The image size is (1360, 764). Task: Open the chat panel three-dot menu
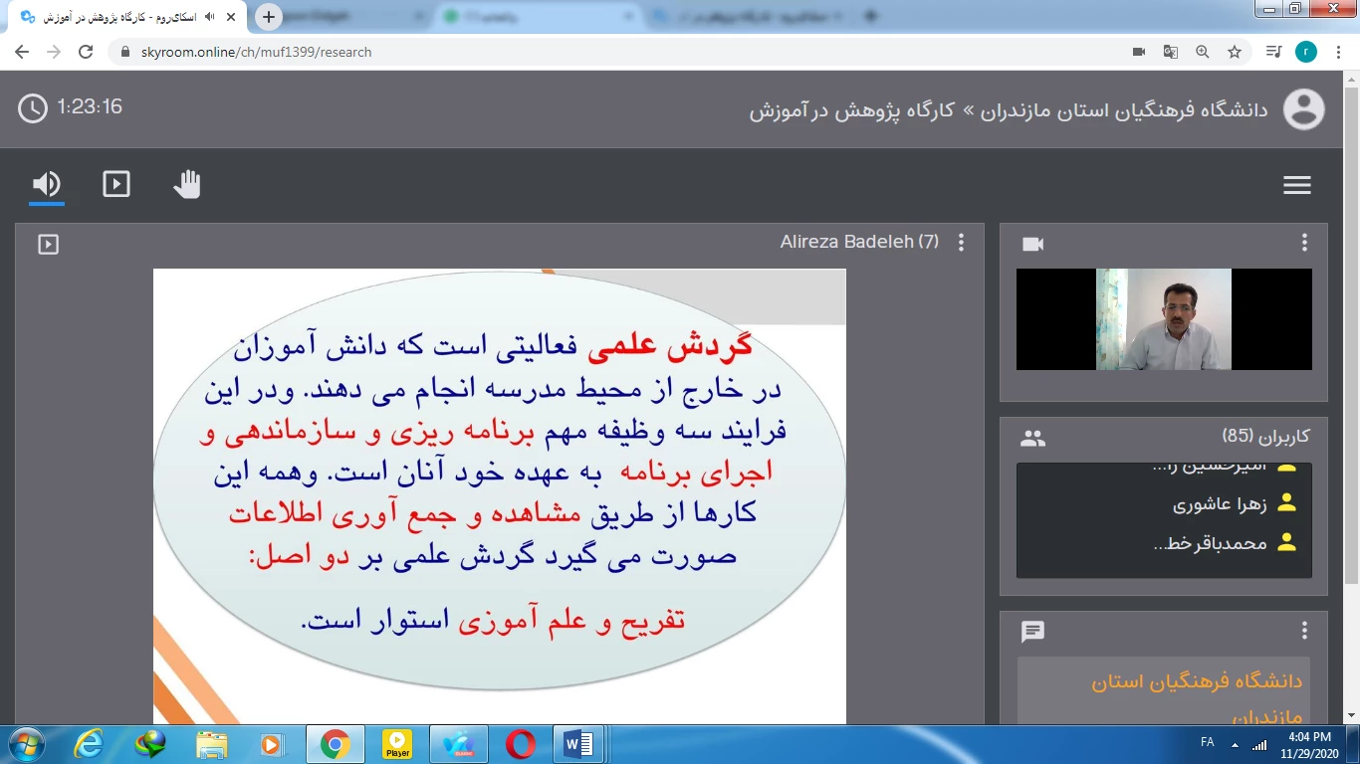(x=1304, y=631)
